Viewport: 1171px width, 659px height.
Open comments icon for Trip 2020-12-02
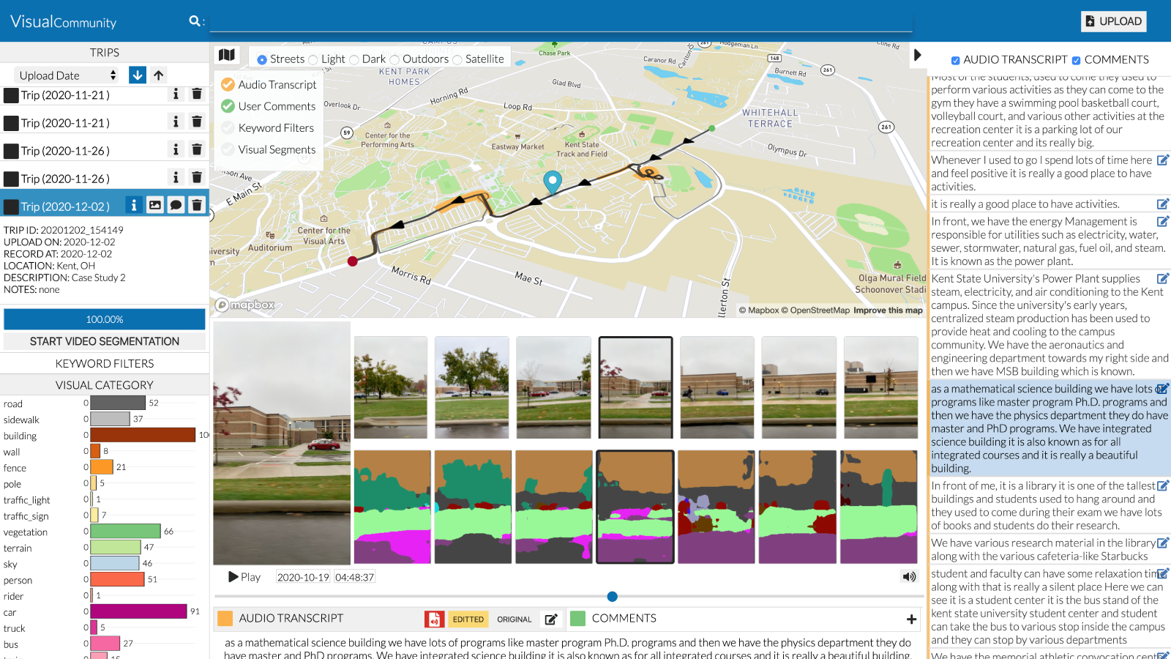coord(176,206)
